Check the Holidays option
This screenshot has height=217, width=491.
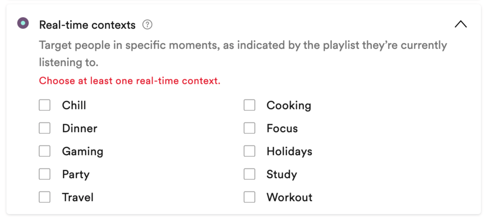(x=249, y=151)
